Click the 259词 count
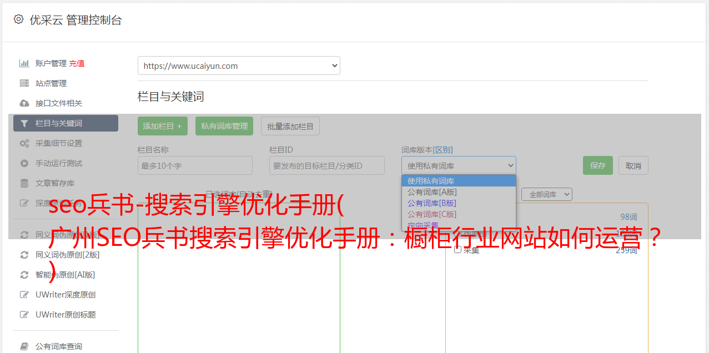 pyautogui.click(x=626, y=250)
